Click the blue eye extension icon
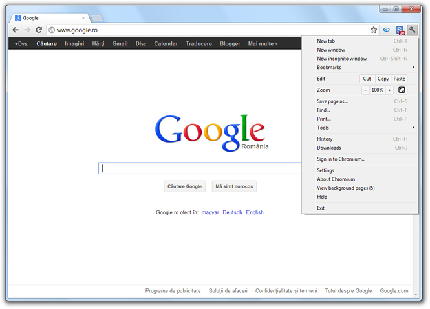 (x=387, y=30)
